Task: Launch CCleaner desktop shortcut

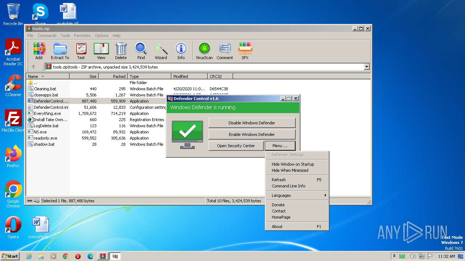Action: click(13, 86)
